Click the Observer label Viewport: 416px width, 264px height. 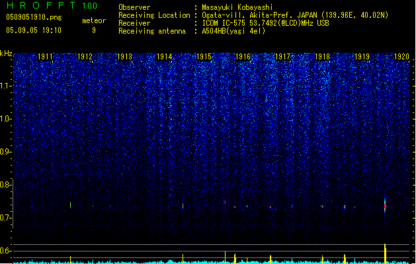point(134,7)
